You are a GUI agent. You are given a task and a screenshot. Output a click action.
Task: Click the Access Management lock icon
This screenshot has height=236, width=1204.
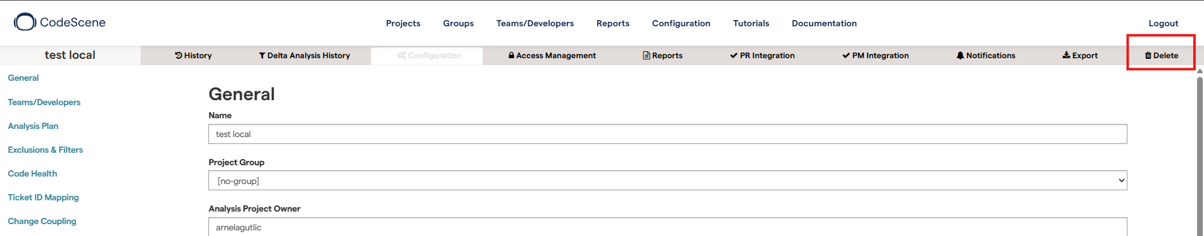pyautogui.click(x=511, y=56)
